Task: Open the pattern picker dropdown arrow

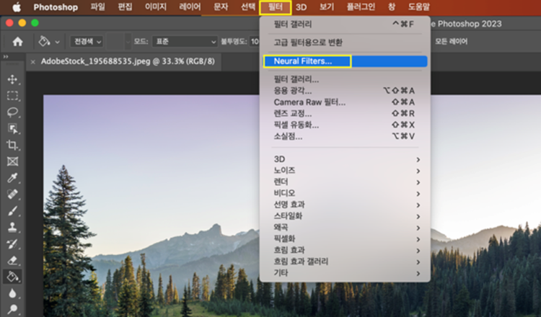Action: tap(128, 42)
